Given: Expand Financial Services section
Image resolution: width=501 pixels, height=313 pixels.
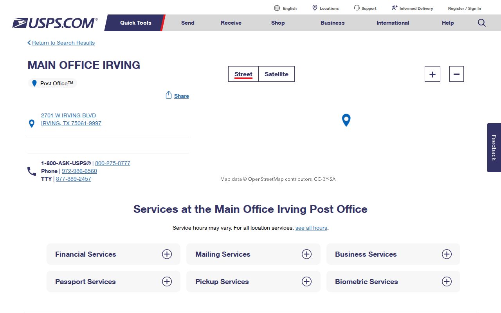Looking at the screenshot, I should click(x=114, y=254).
